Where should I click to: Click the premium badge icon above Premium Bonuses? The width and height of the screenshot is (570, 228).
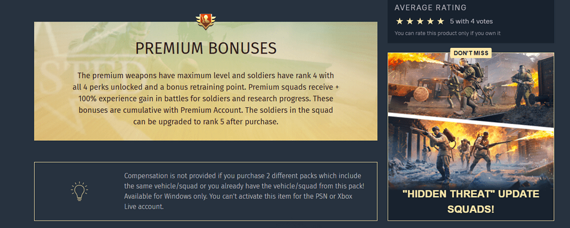pos(205,21)
